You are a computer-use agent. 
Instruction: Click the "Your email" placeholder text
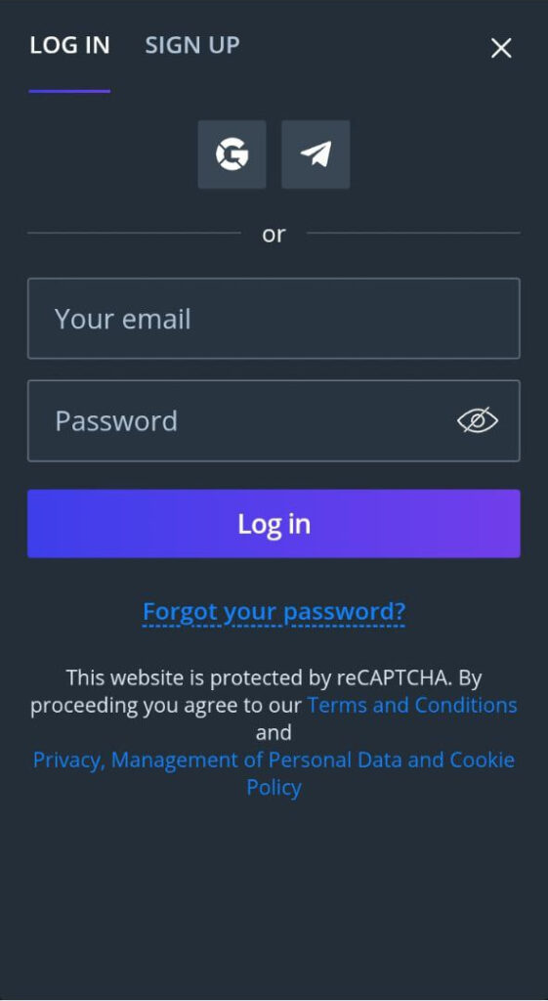[122, 319]
